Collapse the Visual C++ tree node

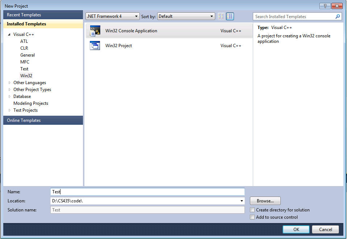[x=9, y=34]
